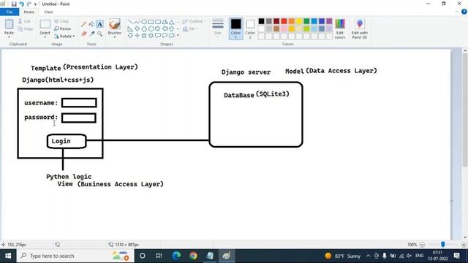The height and width of the screenshot is (263, 468).
Task: Activate Color 2 background selector
Action: (250, 28)
